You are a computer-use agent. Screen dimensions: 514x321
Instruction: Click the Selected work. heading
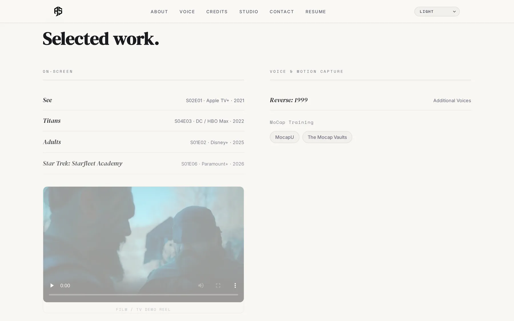[x=101, y=39]
